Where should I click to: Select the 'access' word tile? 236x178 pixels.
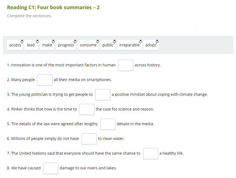tap(15, 45)
